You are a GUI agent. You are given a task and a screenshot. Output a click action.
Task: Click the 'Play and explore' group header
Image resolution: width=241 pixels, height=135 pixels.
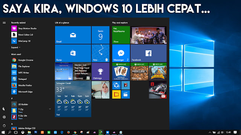[x=120, y=22]
